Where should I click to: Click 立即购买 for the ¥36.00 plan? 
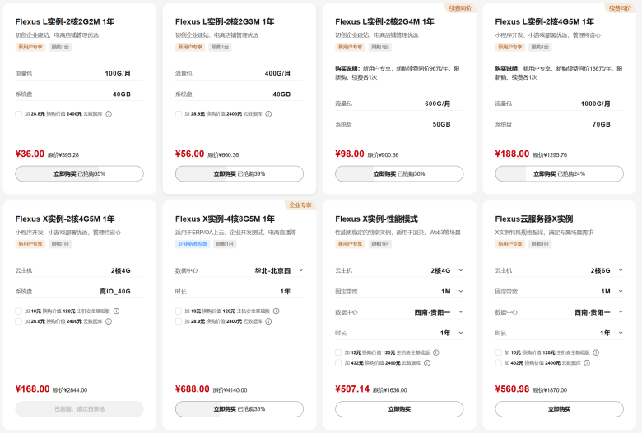coord(79,174)
